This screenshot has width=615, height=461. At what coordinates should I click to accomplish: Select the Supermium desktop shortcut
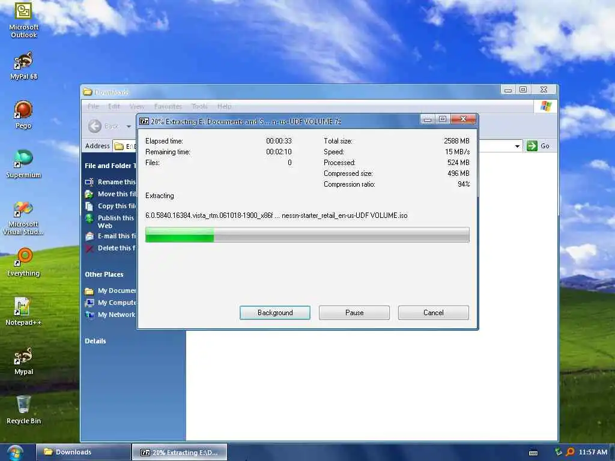[x=23, y=164]
